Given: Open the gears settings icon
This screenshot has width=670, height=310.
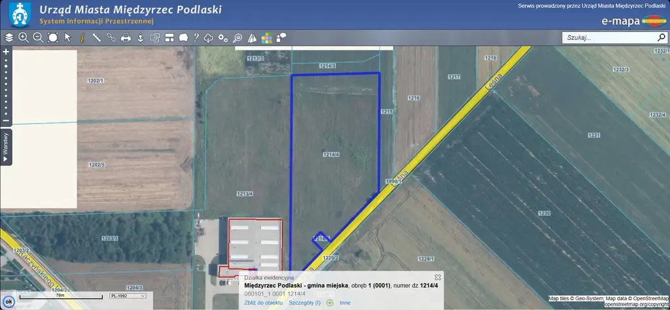Looking at the screenshot, I should point(223,38).
